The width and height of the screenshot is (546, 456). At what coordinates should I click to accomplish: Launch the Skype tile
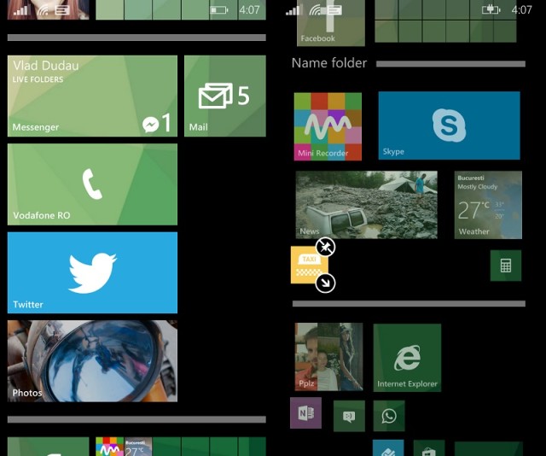(x=450, y=126)
